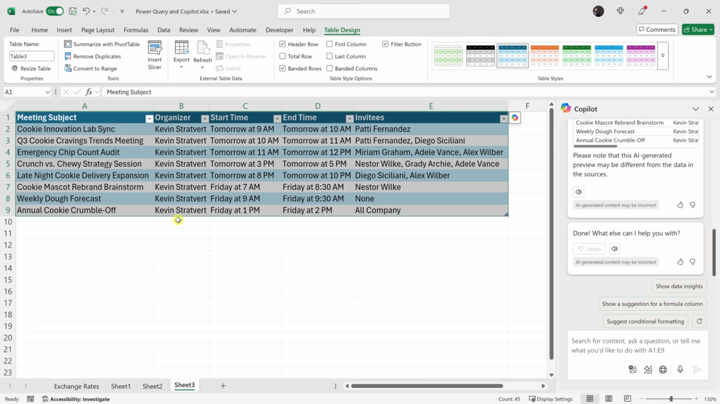Viewport: 720px width, 404px height.
Task: Click the Table Name input field
Action: (x=32, y=56)
